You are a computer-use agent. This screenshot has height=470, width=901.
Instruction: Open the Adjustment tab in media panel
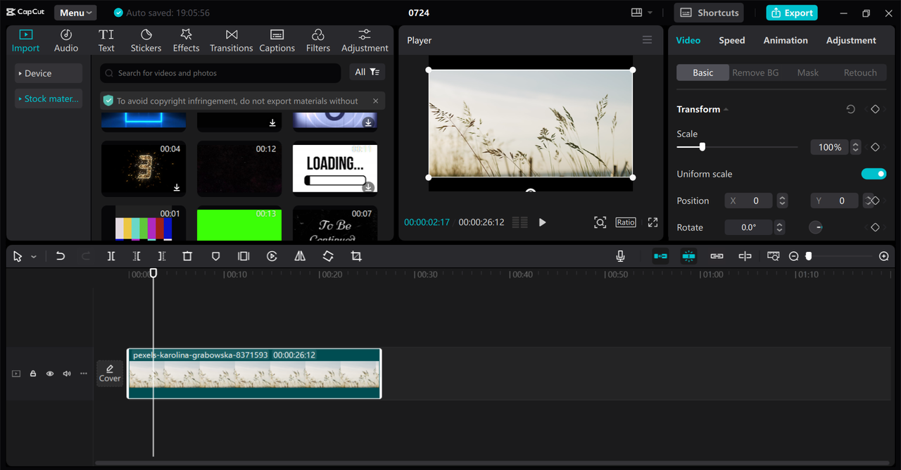click(x=365, y=41)
